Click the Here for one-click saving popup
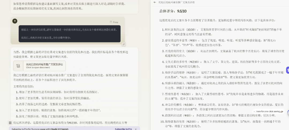Viewport: 289px width, 130px height. pos(268,111)
